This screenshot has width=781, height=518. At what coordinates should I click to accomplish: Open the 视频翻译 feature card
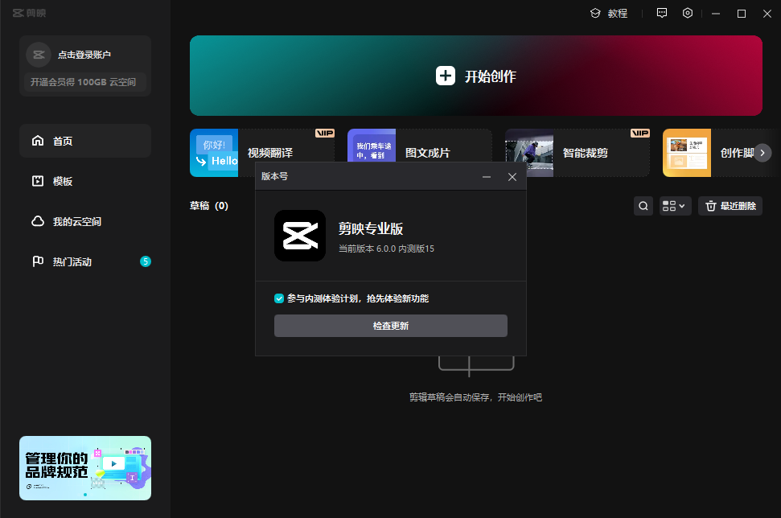(x=261, y=153)
